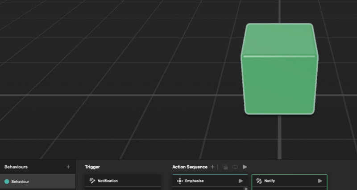The image size is (357, 190).
Task: Click the Notify action icon
Action: (x=259, y=181)
